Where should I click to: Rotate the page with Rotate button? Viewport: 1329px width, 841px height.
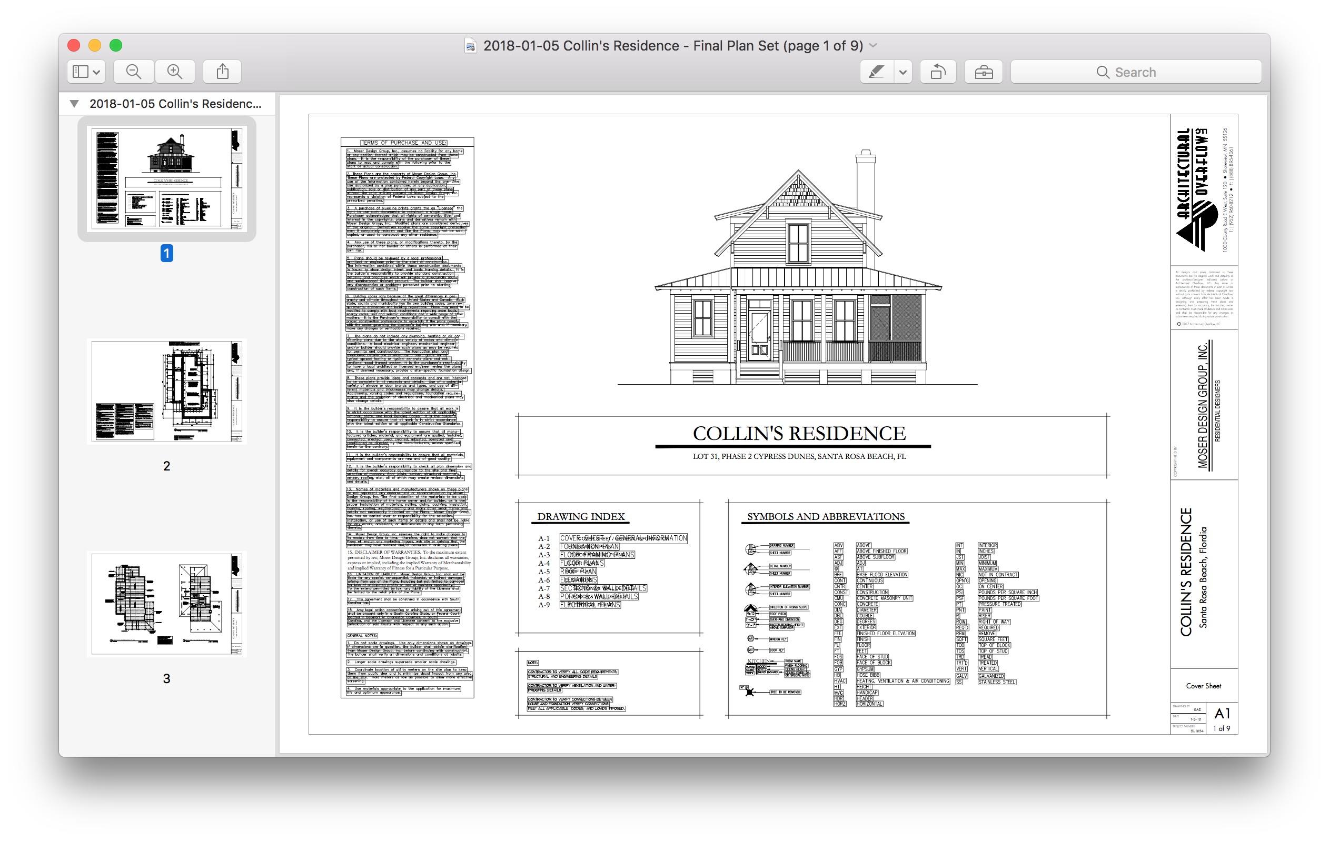click(x=938, y=72)
